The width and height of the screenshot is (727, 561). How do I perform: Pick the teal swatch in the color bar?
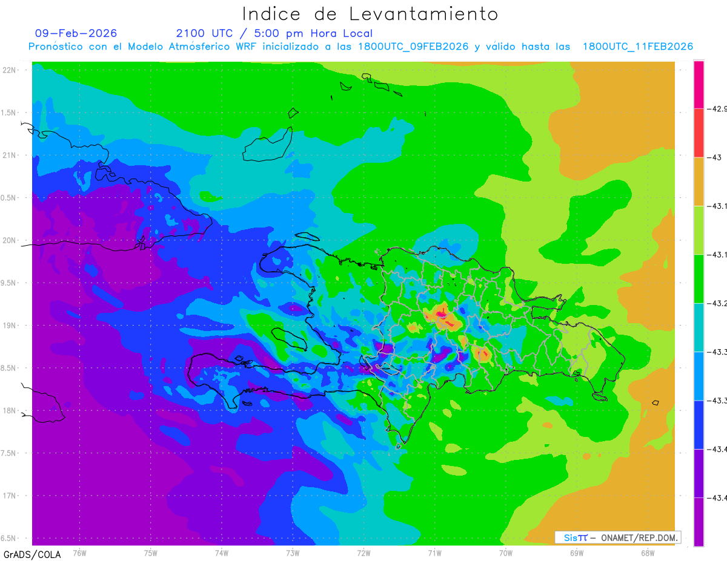coord(699,327)
